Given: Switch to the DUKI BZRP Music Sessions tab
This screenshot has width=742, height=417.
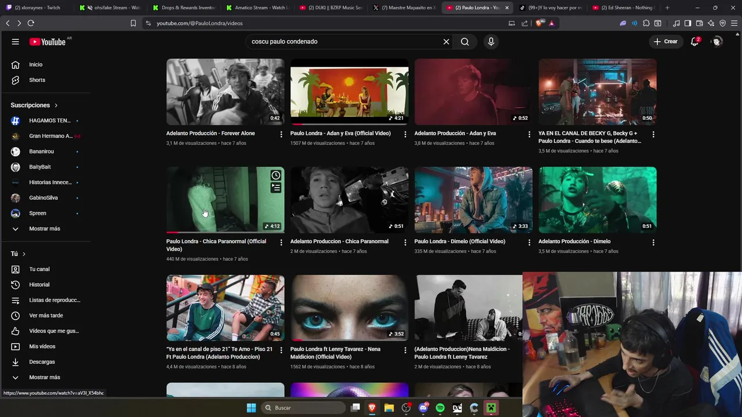Looking at the screenshot, I should [x=330, y=8].
